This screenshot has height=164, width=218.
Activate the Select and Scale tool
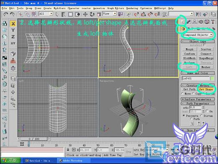(99, 14)
